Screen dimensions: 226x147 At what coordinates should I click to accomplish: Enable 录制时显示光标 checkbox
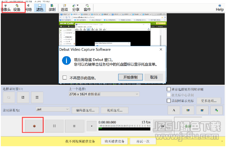coord(169,101)
